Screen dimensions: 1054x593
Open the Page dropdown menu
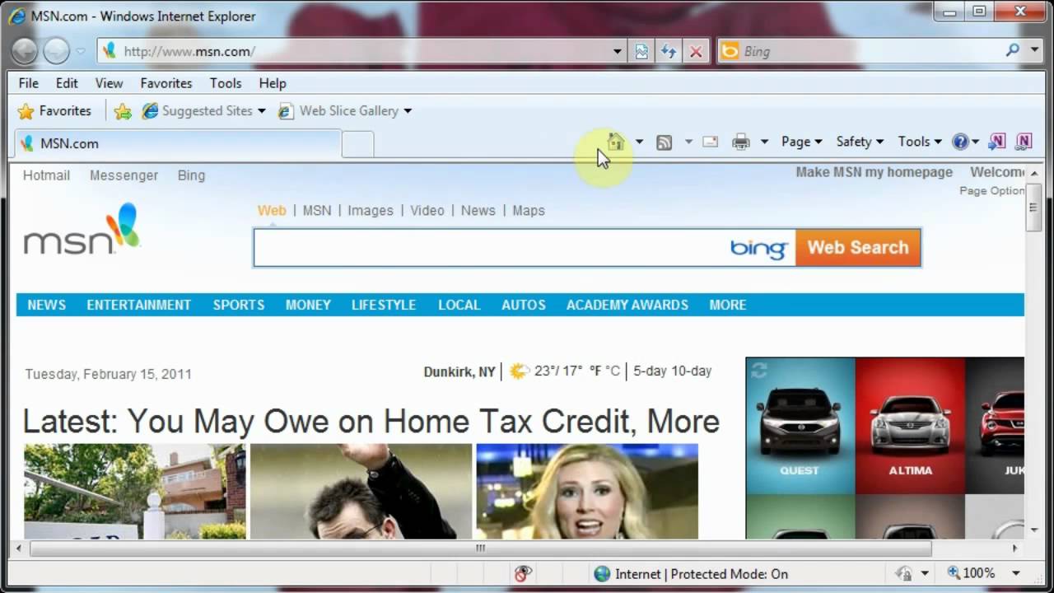(801, 142)
